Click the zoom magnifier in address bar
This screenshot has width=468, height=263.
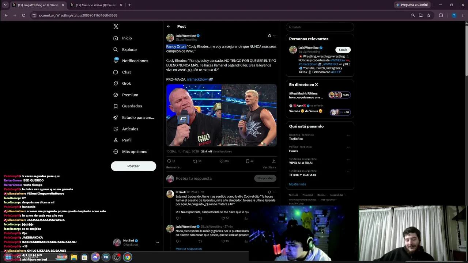coord(413,15)
